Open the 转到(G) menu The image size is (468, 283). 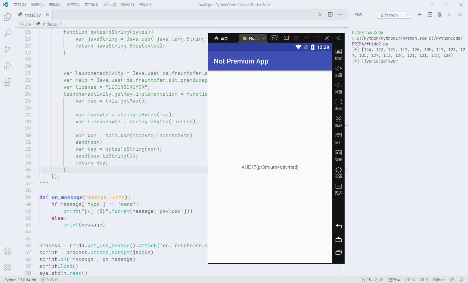91,5
